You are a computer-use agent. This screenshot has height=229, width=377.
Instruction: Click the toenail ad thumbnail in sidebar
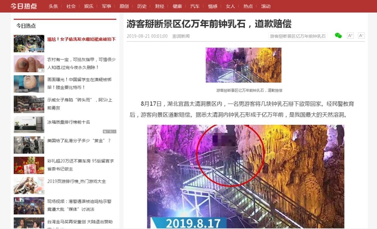[x=29, y=64]
